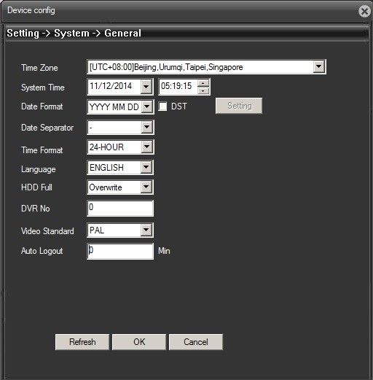Click the Auto Logout label
373x380 pixels.
[42, 251]
